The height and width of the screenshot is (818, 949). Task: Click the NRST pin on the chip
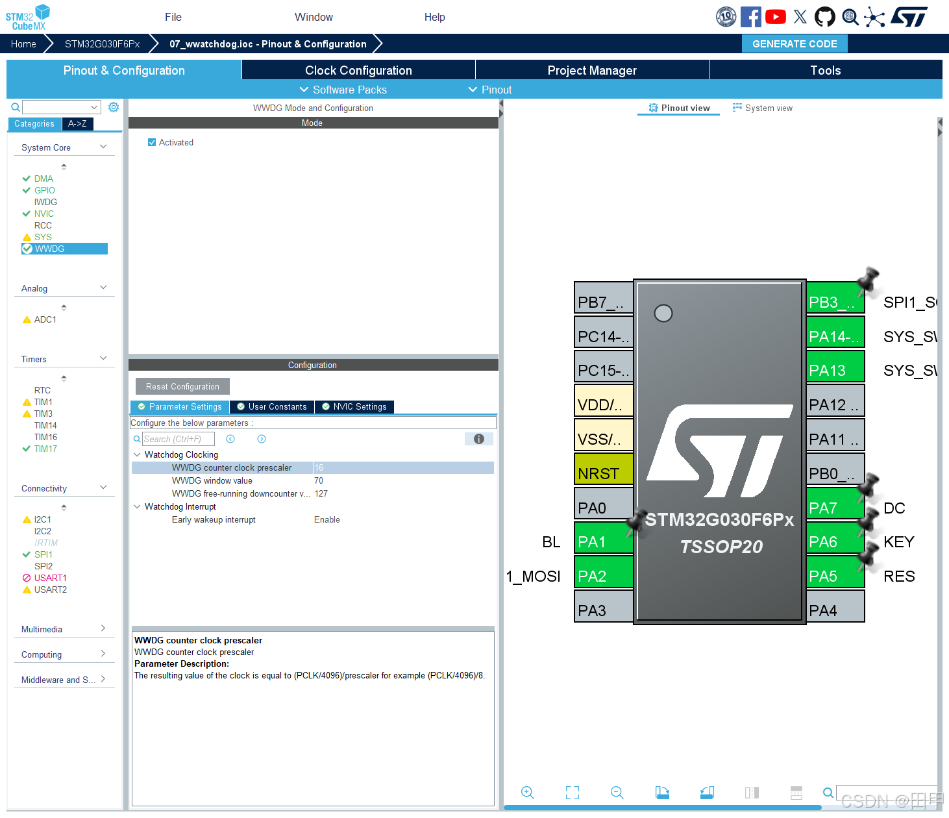pyautogui.click(x=604, y=469)
